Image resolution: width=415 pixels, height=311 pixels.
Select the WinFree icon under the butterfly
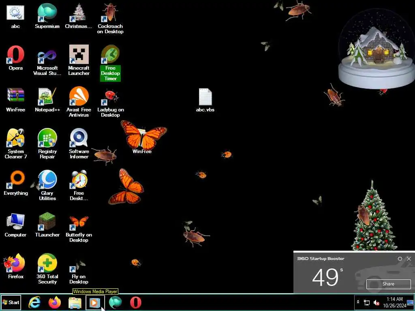pyautogui.click(x=142, y=140)
